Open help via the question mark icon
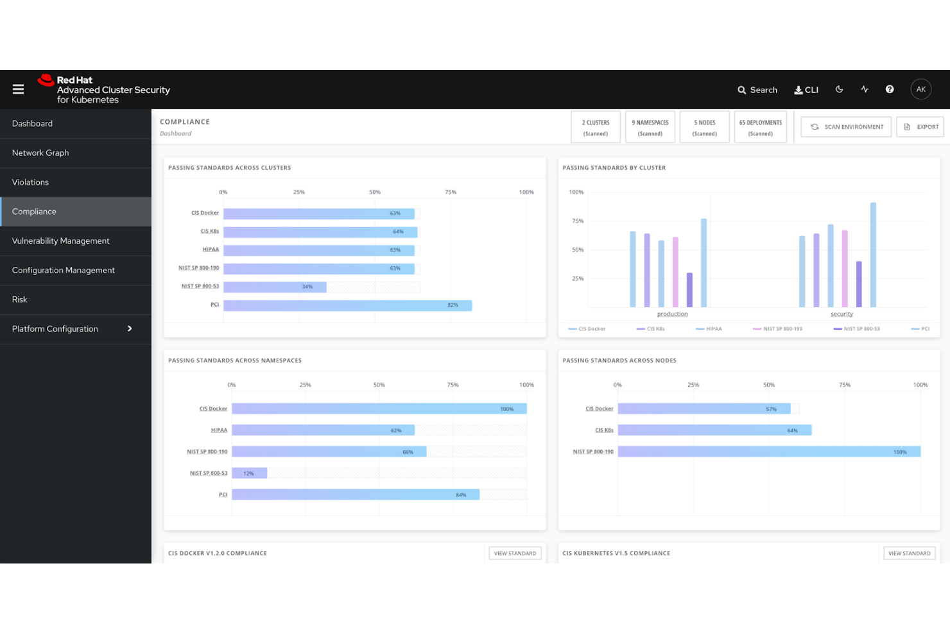Screen dimensions: 950x633 point(889,89)
